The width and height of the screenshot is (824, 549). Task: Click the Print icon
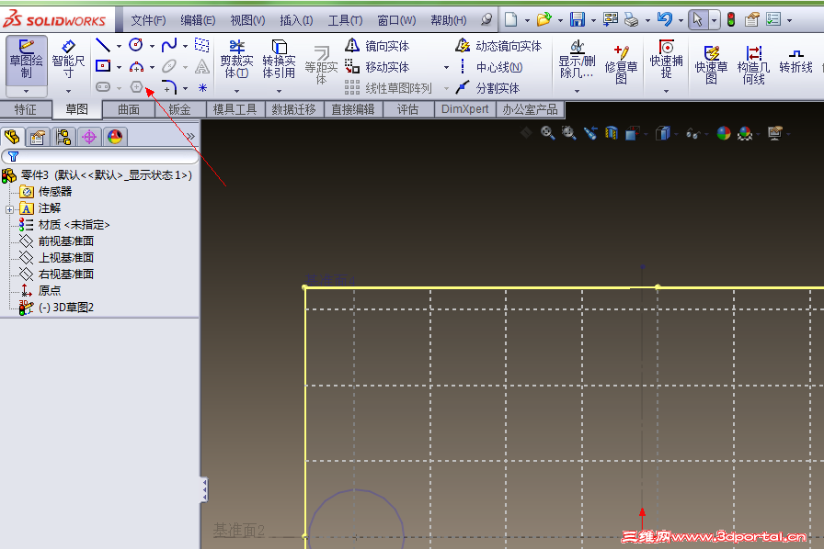[x=631, y=20]
